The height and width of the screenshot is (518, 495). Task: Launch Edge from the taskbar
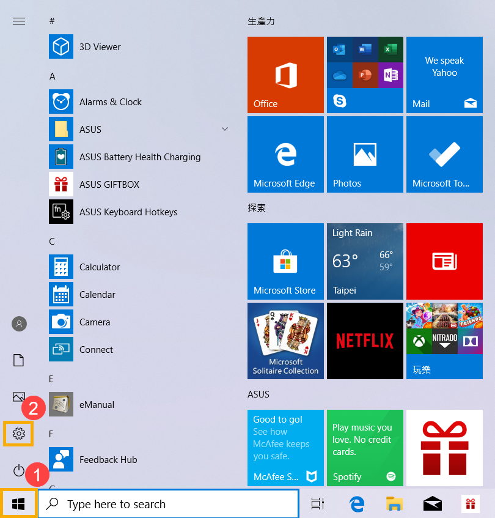click(357, 504)
